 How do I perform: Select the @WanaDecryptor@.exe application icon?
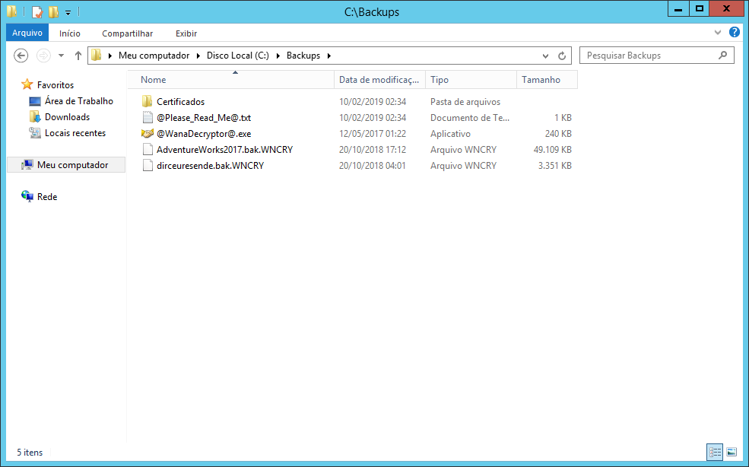(148, 134)
